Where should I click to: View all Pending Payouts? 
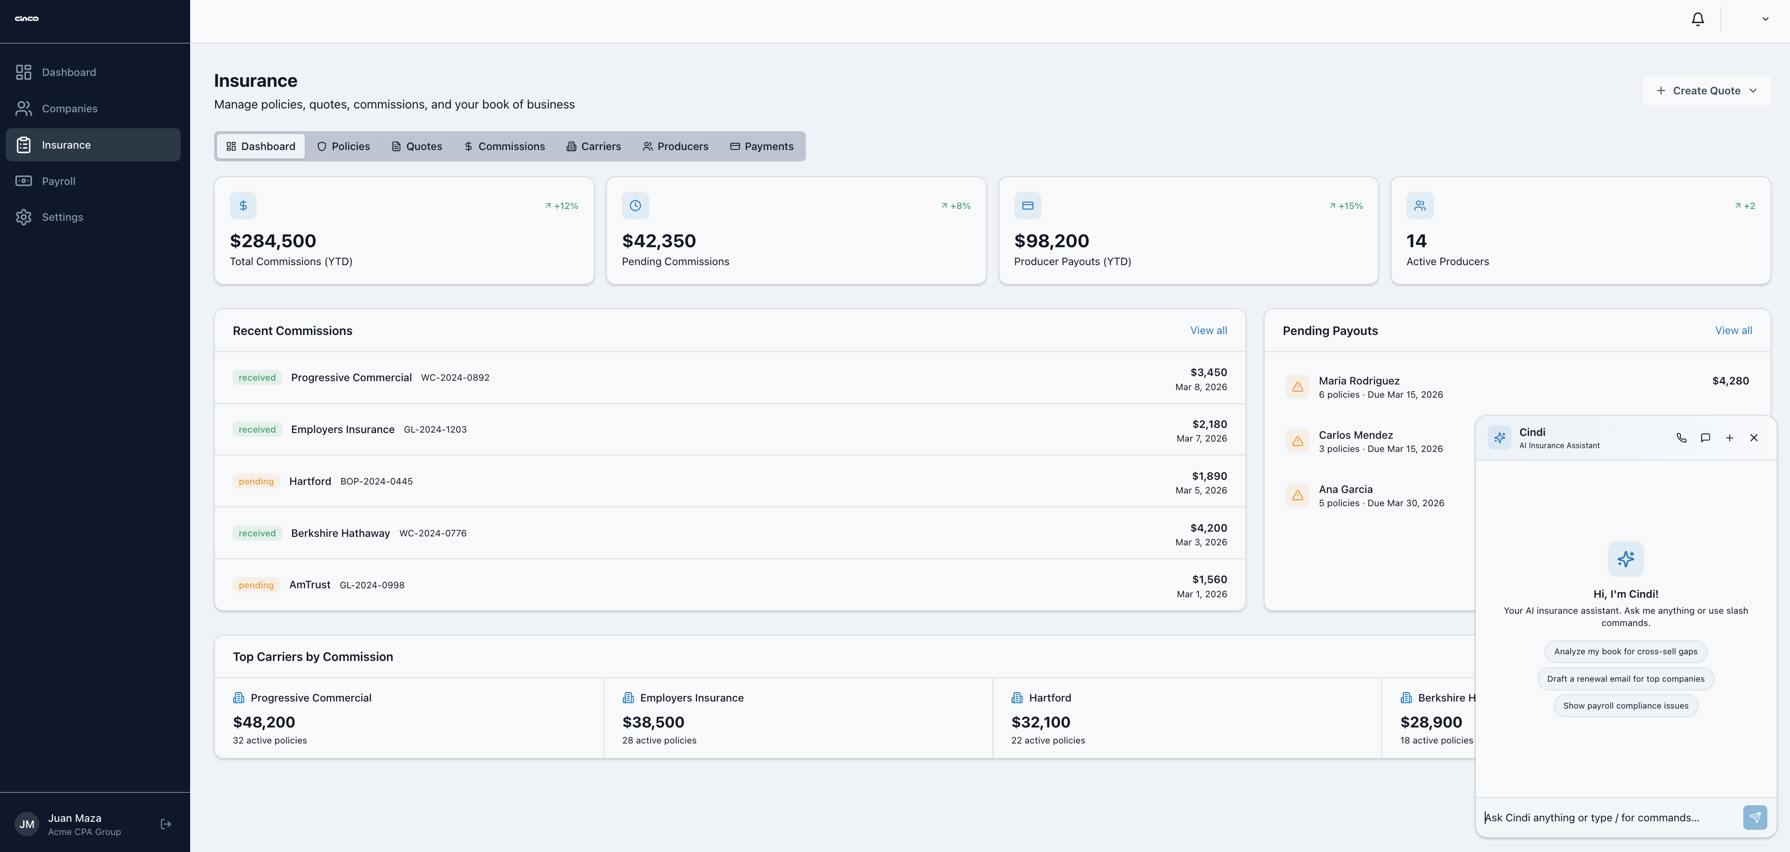coord(1733,331)
